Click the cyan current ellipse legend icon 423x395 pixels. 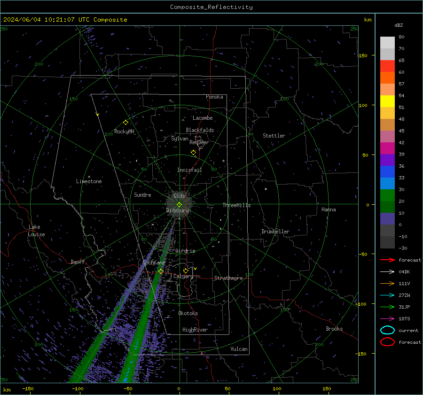click(387, 330)
